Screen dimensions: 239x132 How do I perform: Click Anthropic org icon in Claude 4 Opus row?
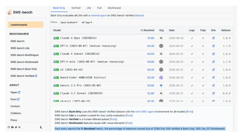161,38
